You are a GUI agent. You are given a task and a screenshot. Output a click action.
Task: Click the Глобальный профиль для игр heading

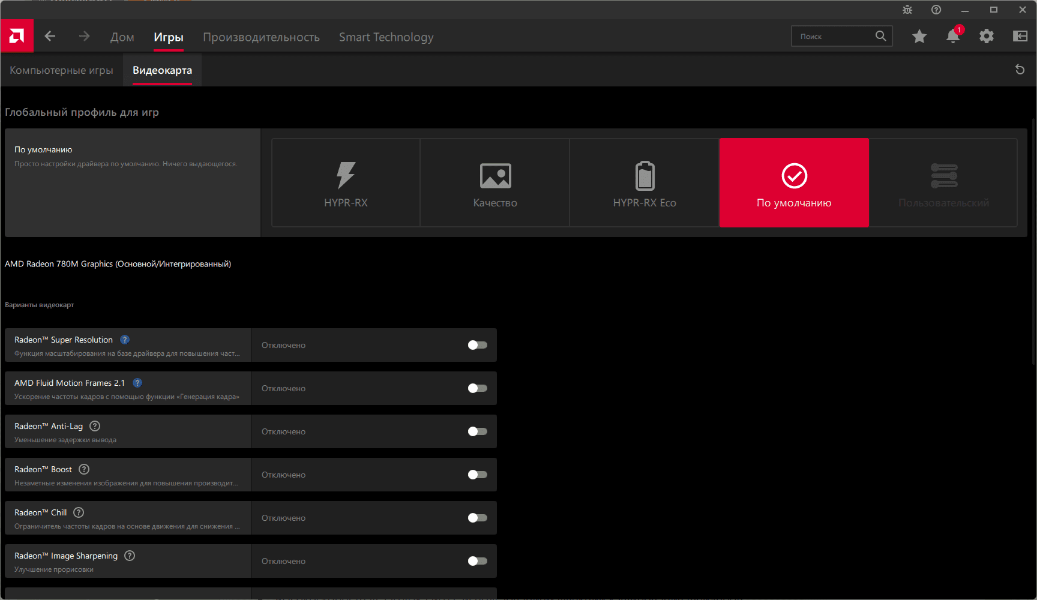click(x=82, y=112)
